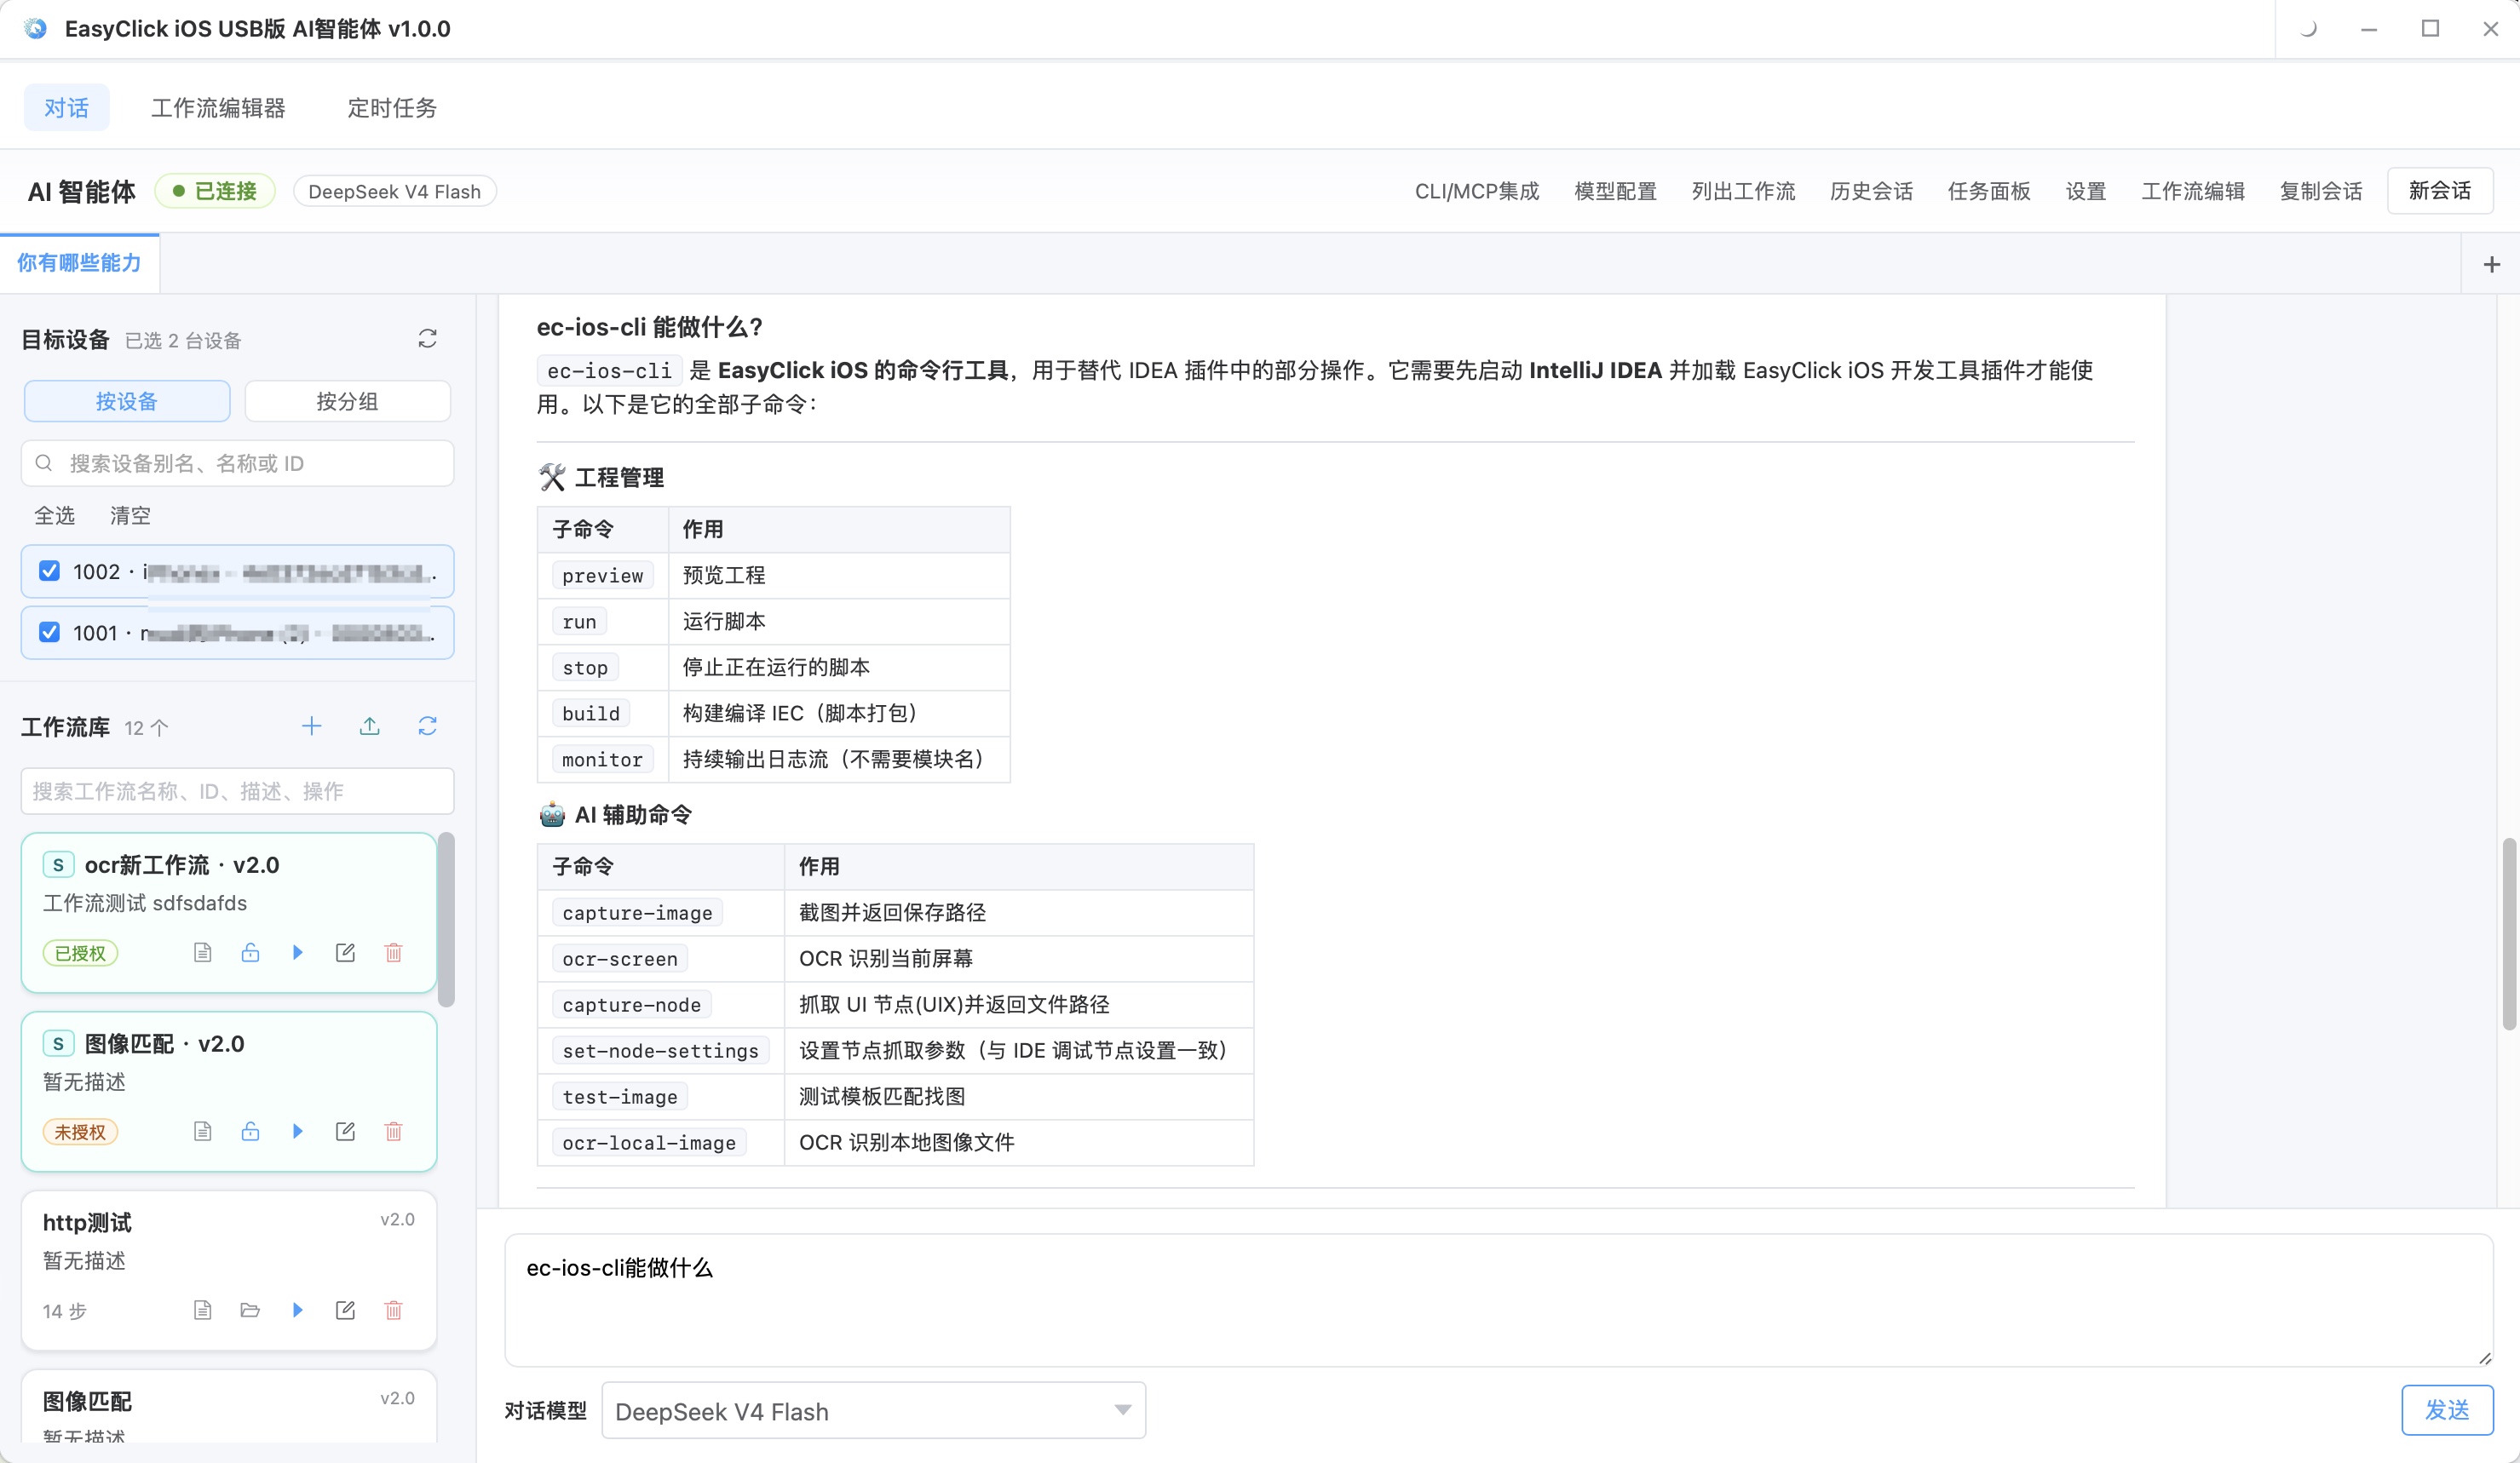Viewport: 2520px width, 1463px height.
Task: Click 全选 to select all devices
Action: tap(55, 516)
